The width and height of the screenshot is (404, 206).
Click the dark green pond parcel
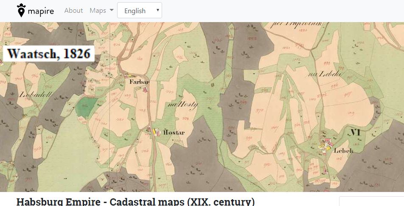[87, 104]
